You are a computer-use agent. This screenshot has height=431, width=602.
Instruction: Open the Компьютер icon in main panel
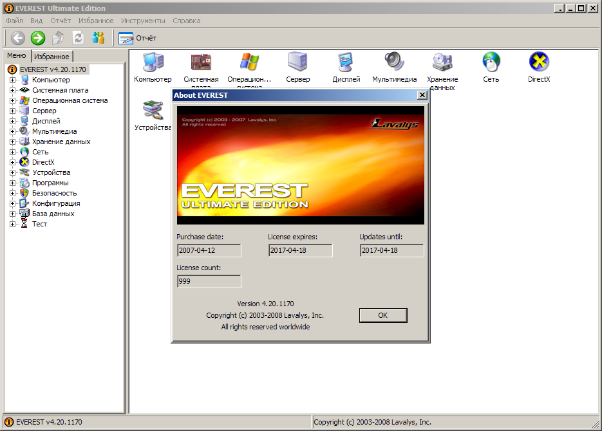point(153,62)
